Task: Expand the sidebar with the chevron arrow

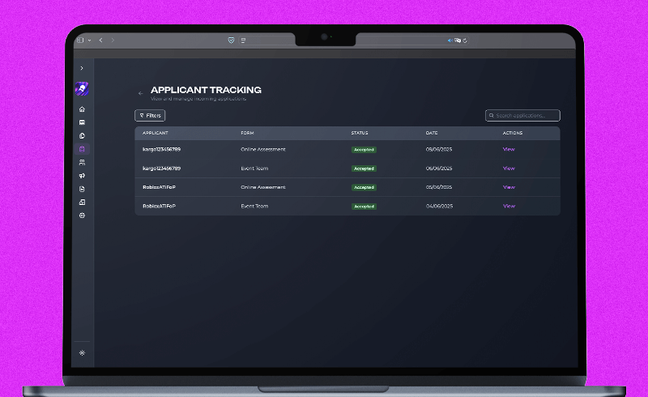Action: tap(82, 68)
